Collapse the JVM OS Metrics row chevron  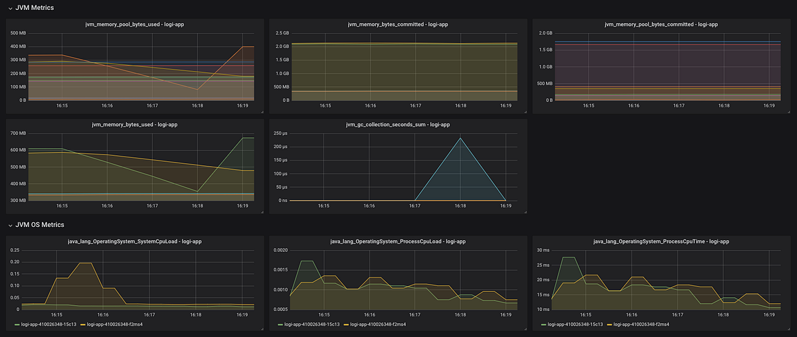[x=9, y=226]
